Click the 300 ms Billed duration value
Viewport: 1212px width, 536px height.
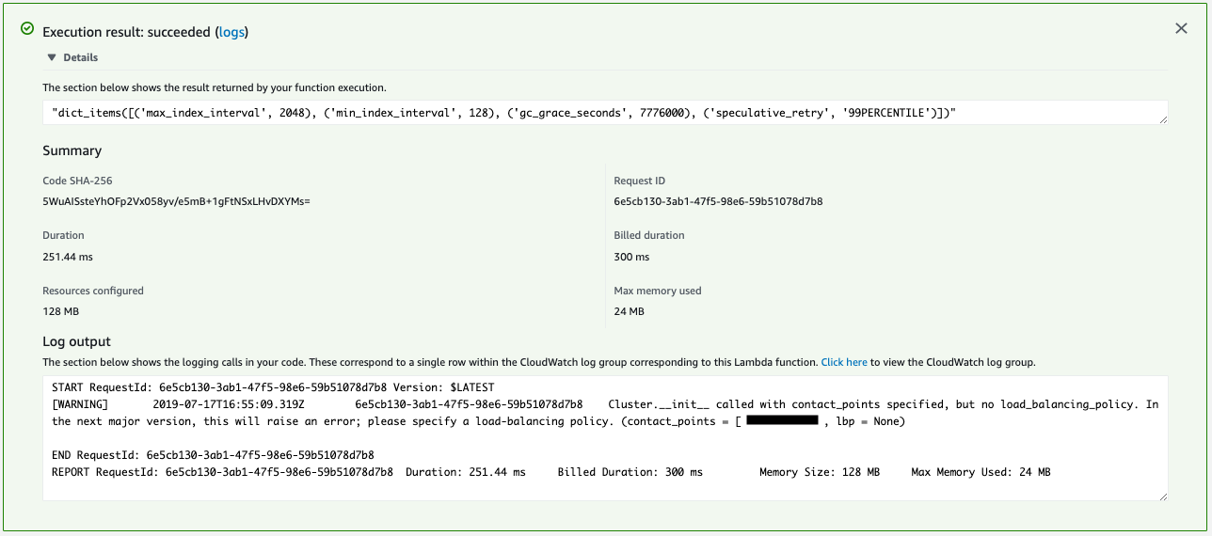tap(631, 257)
